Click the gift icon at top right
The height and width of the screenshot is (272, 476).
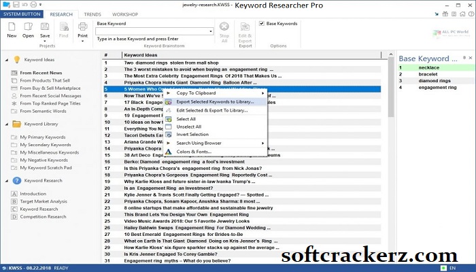click(x=445, y=14)
